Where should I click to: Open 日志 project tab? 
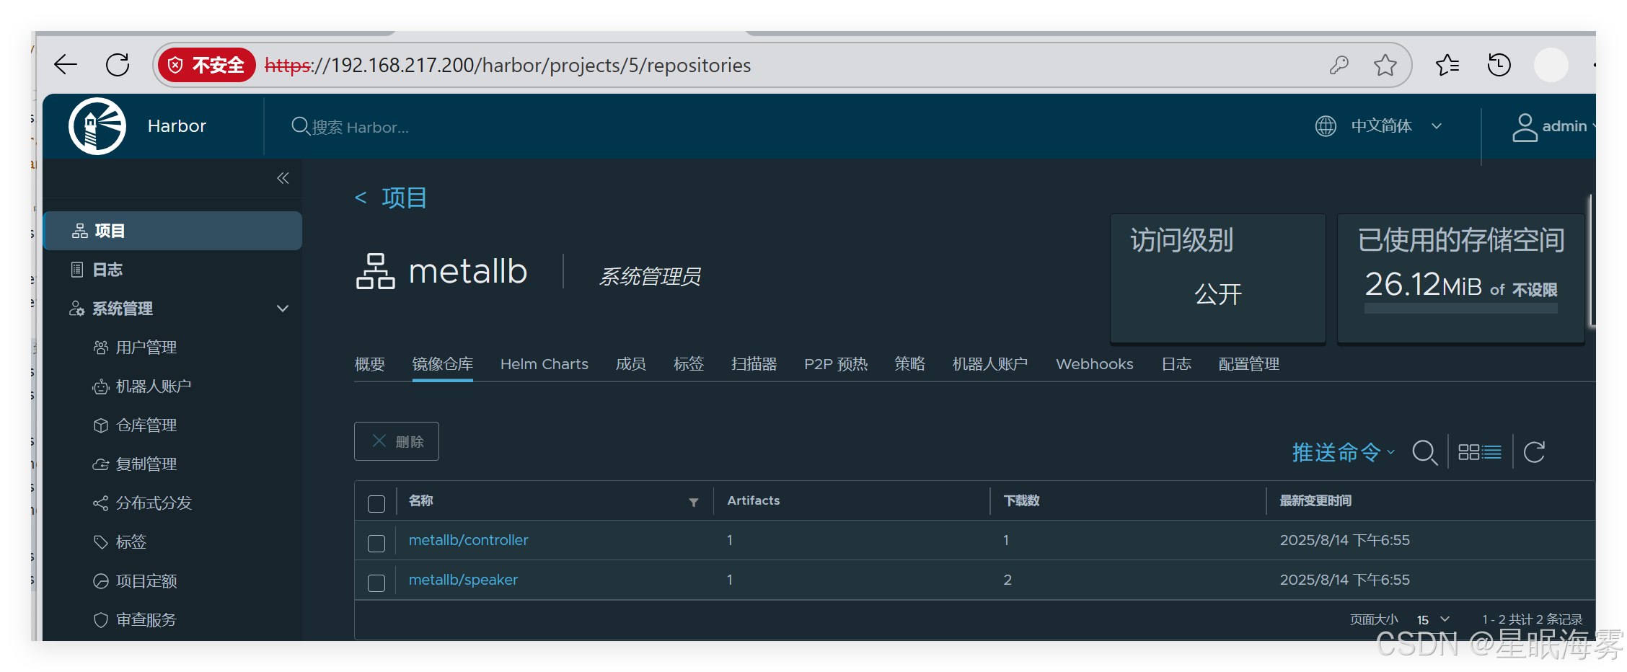(x=1176, y=364)
